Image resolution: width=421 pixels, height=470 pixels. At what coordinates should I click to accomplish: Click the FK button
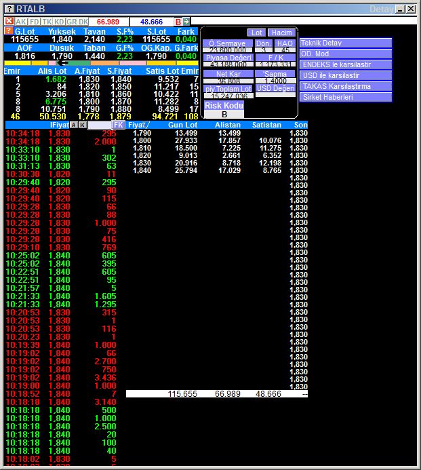pyautogui.click(x=119, y=125)
